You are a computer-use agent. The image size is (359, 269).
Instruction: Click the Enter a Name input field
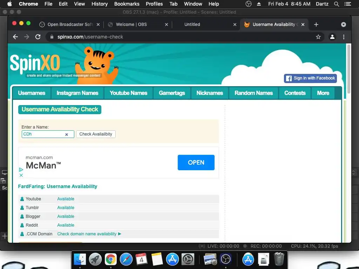48,134
